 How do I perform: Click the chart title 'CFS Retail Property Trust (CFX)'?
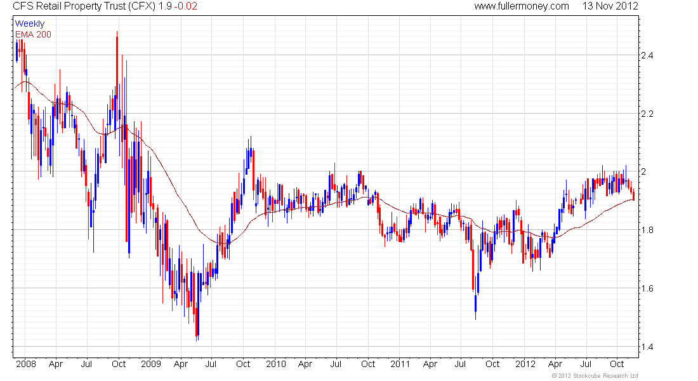(x=84, y=6)
